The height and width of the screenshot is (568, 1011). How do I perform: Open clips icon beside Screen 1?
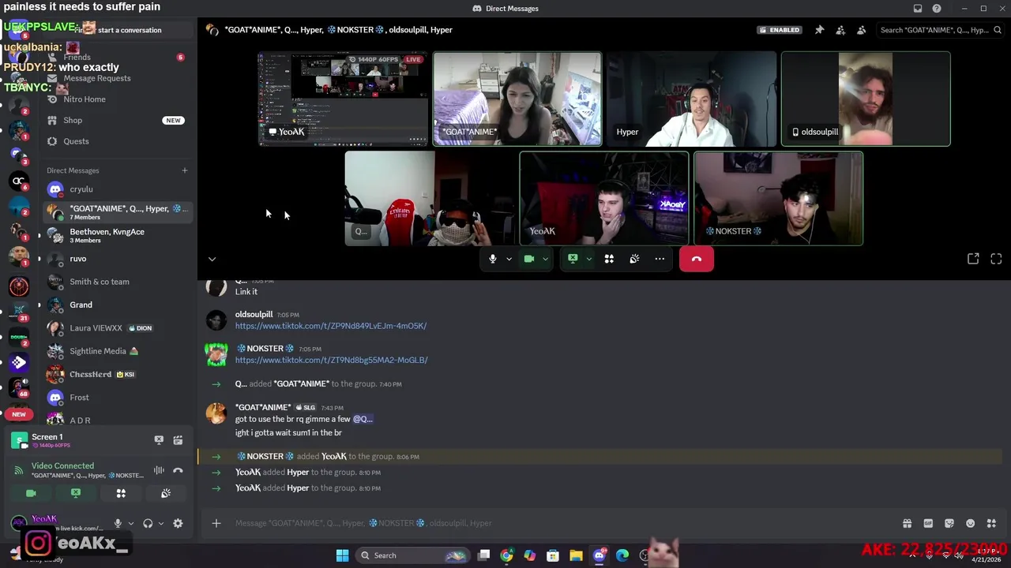point(178,440)
